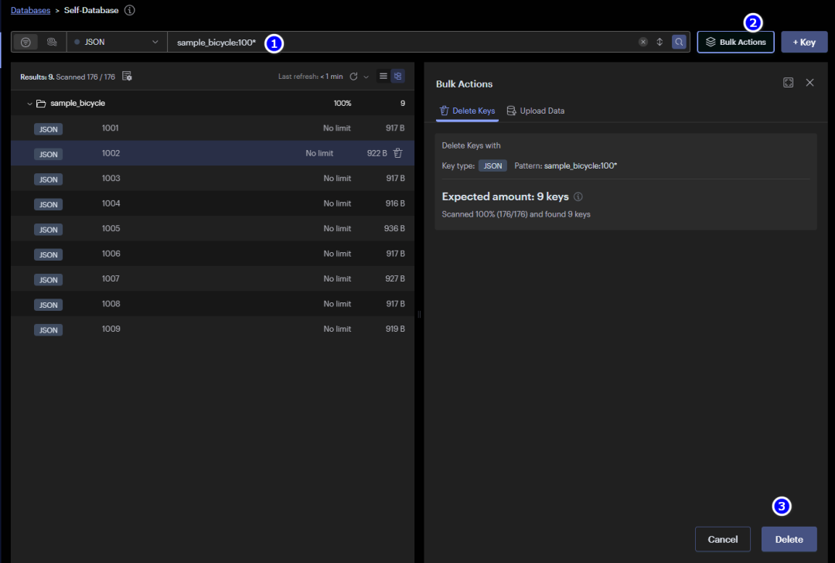Open the search history arrows icon
The height and width of the screenshot is (563, 835).
pyautogui.click(x=659, y=42)
